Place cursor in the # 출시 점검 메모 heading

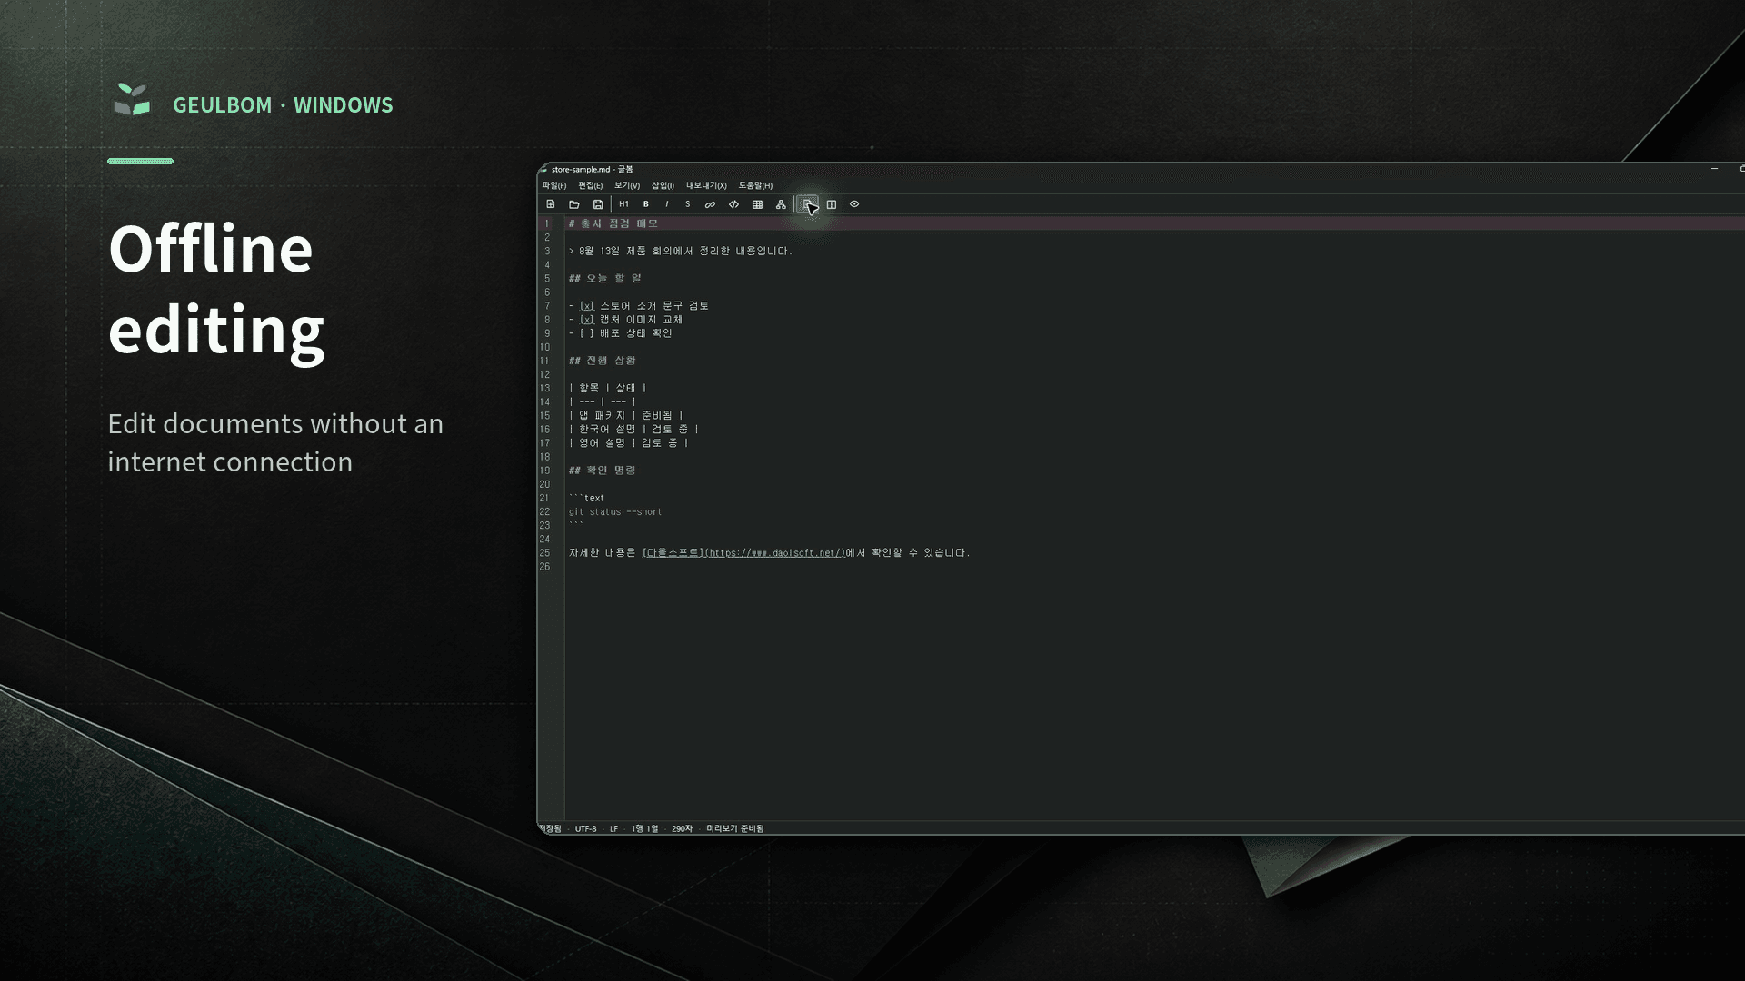click(x=613, y=223)
